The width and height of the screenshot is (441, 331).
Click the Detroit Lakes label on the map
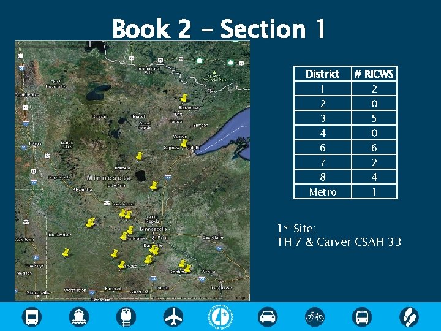click(67, 145)
